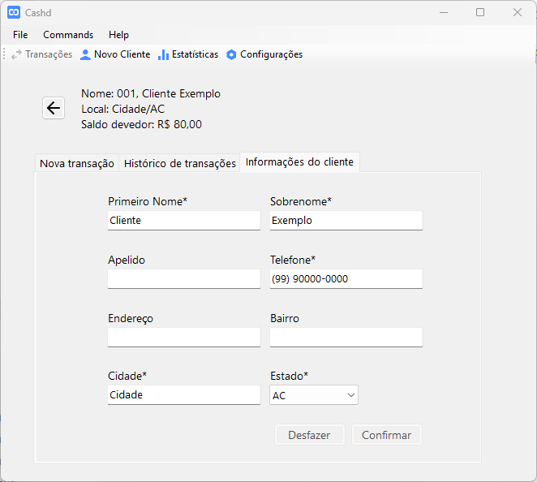Image resolution: width=537 pixels, height=482 pixels.
Task: Open Configurações from the toolbar
Action: tap(264, 54)
